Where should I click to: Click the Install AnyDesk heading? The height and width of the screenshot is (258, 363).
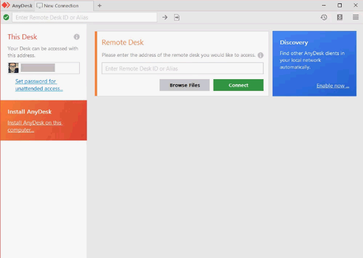click(30, 112)
